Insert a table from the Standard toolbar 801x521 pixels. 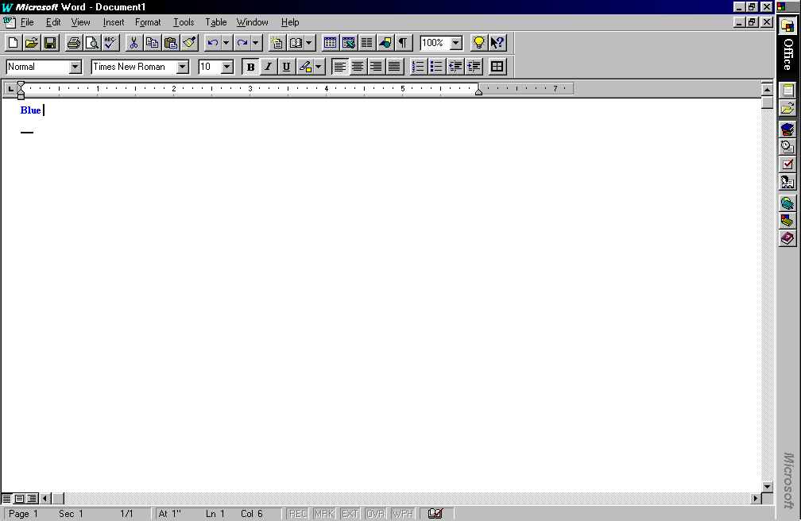tap(330, 43)
